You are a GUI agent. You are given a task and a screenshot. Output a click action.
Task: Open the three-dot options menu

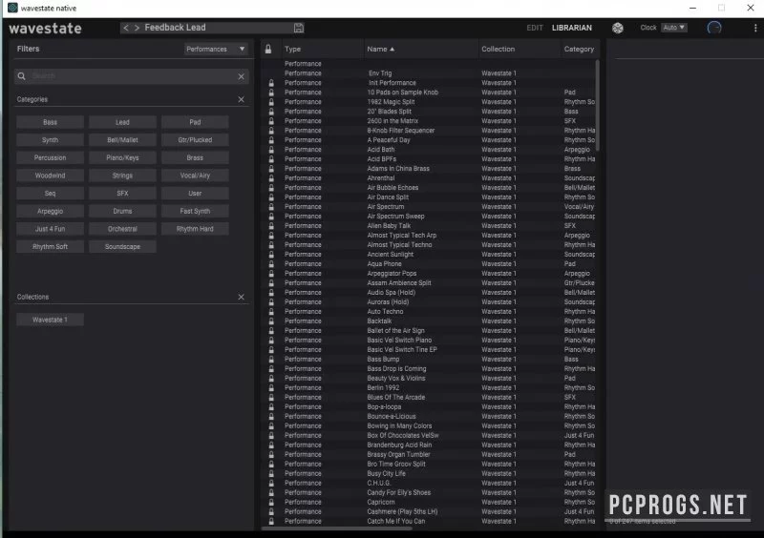(755, 29)
